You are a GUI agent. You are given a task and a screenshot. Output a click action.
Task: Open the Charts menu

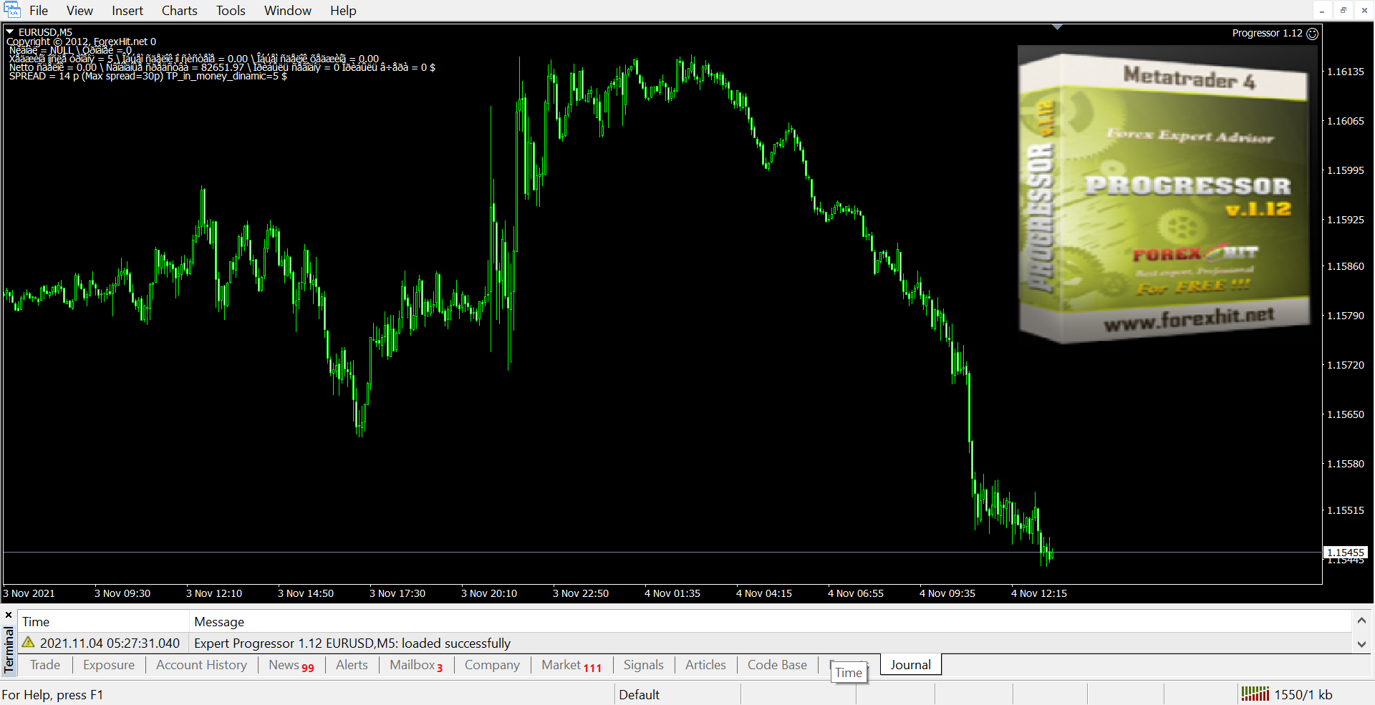pyautogui.click(x=179, y=11)
